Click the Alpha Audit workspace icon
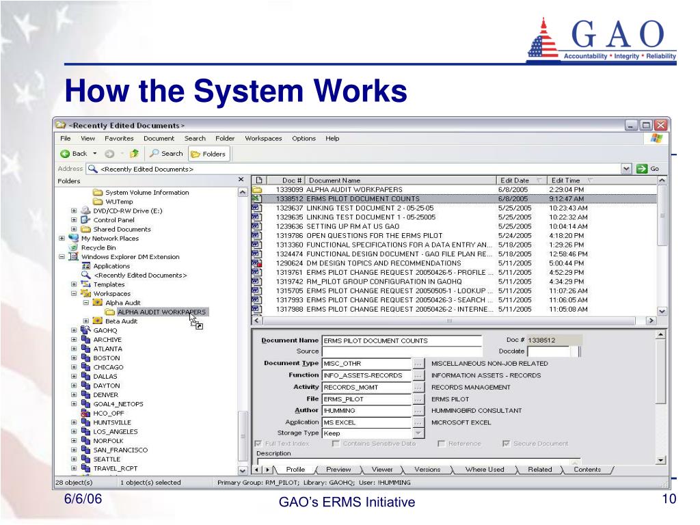 tap(97, 303)
